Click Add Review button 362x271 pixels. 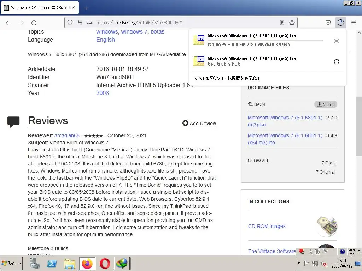[199, 123]
